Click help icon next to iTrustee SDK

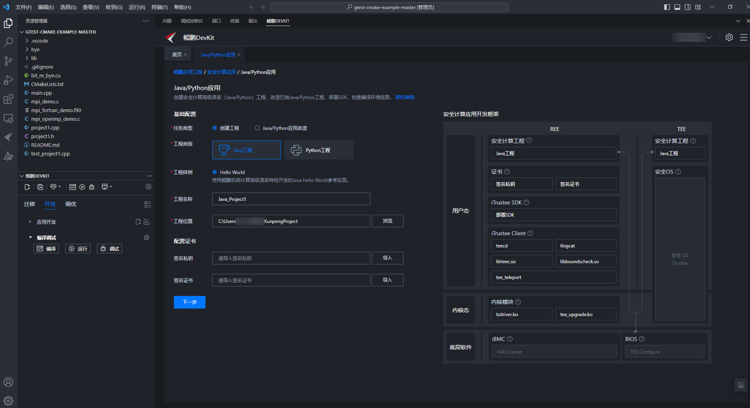pos(526,202)
